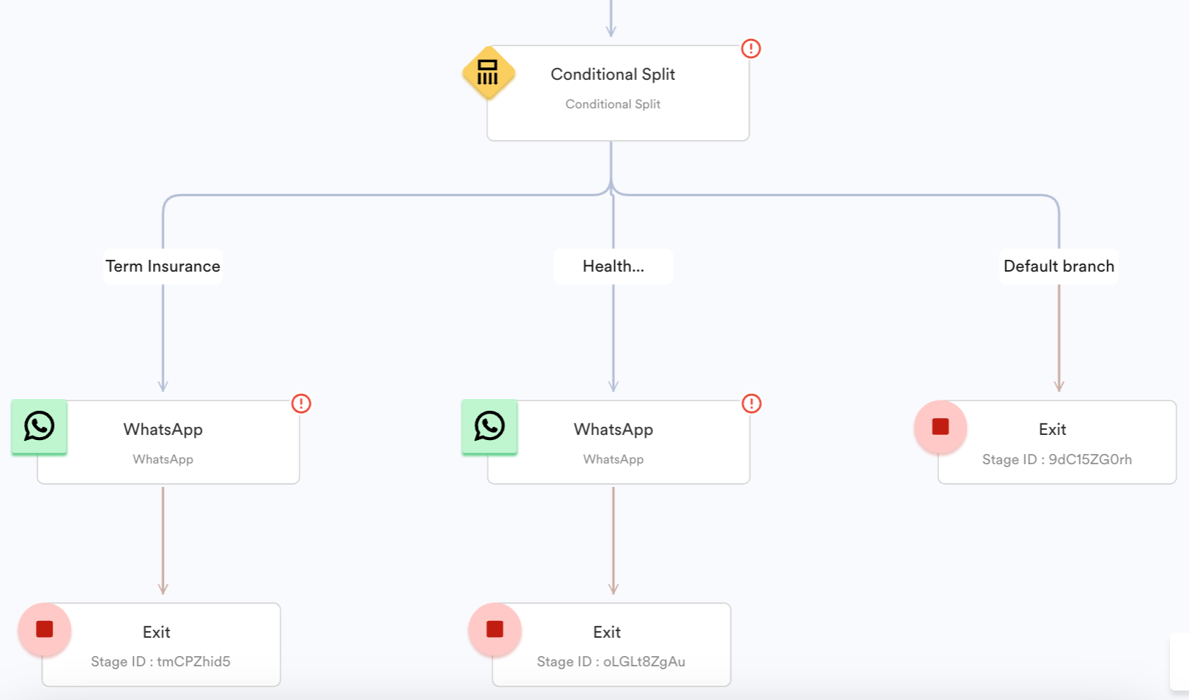Select Exit node with Stage ID tmCPZhid5
Image resolution: width=1189 pixels, height=700 pixels.
tap(161, 645)
